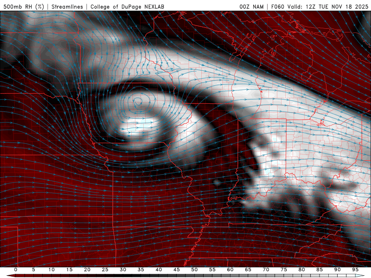Click the 15 value on the color scale
This screenshot has width=371, height=278.
pos(69,270)
